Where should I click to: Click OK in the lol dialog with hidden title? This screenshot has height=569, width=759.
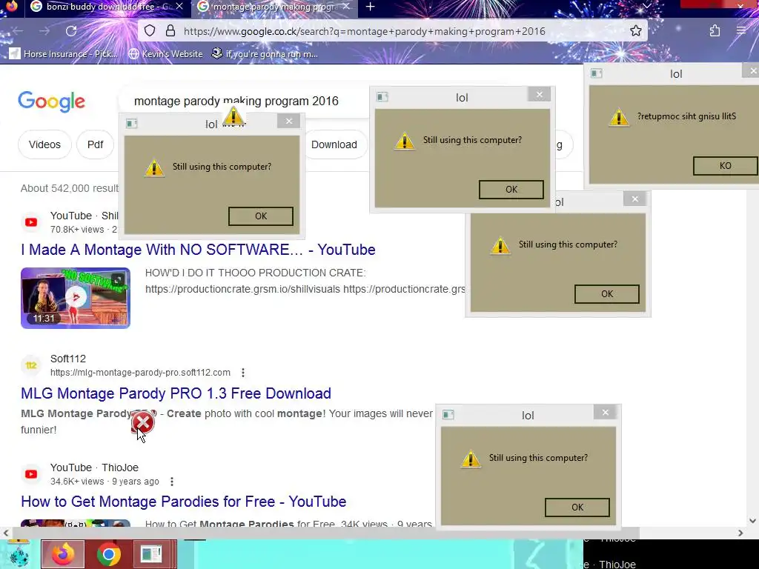pos(607,294)
